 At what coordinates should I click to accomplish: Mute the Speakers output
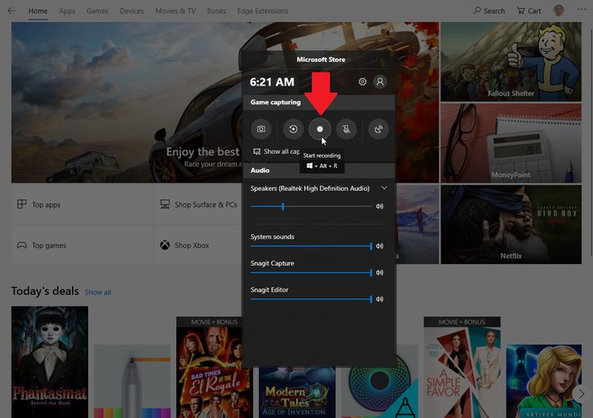(x=380, y=207)
